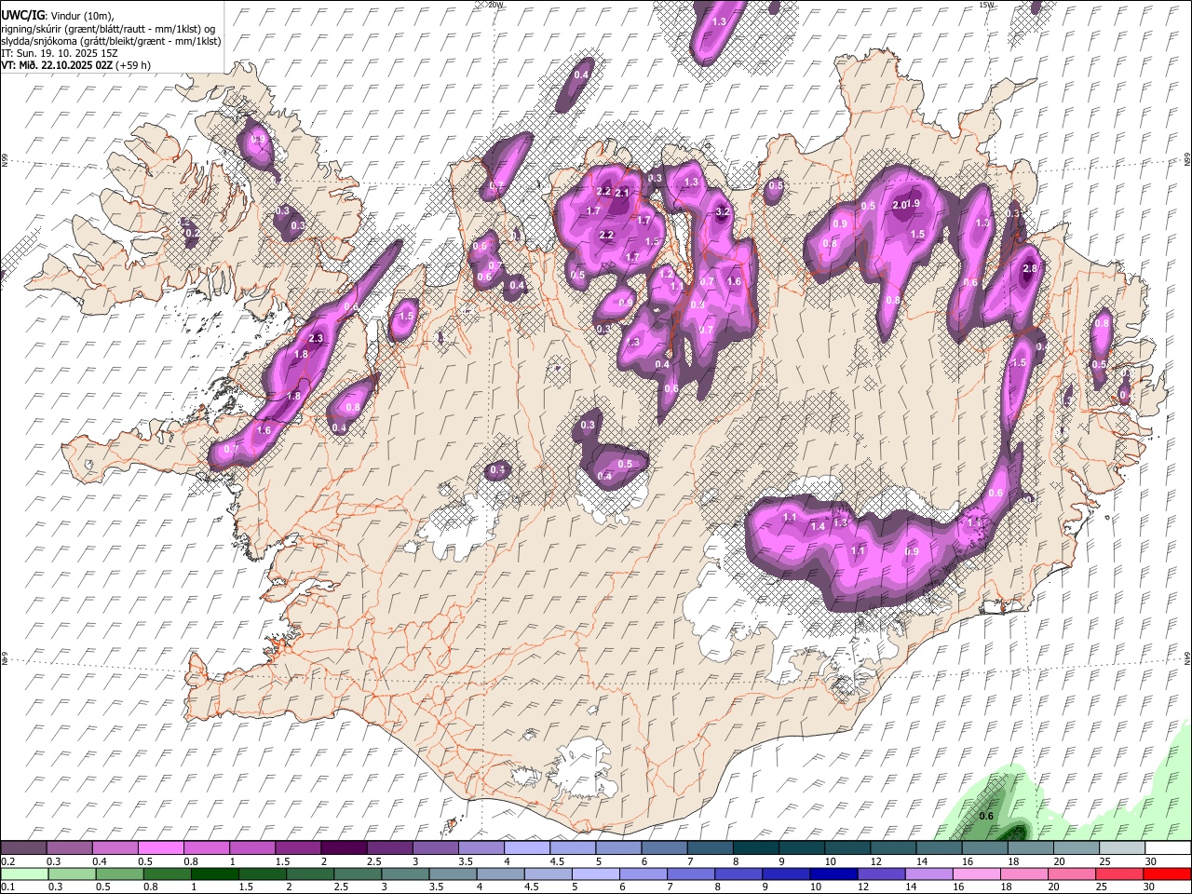
Task: Click the 0.2 label in the top legend row
Action: click(8, 861)
